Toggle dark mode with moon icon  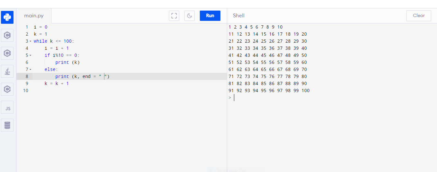190,16
